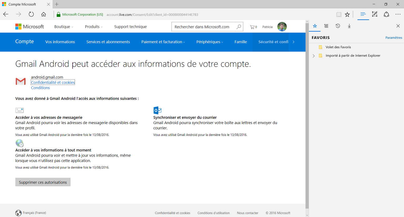The width and height of the screenshot is (404, 217).
Task: Click the Patricia profile picture
Action: click(282, 27)
